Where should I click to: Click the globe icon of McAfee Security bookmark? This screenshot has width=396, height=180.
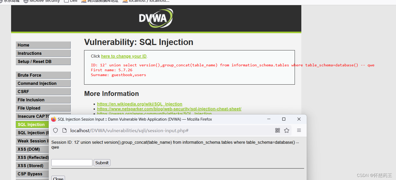tap(26, 1)
